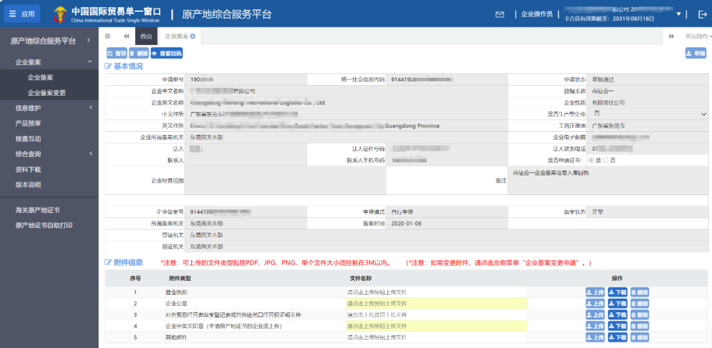Click the 审核通过 status value
Screen dimensions: 712x348
[x=603, y=79]
